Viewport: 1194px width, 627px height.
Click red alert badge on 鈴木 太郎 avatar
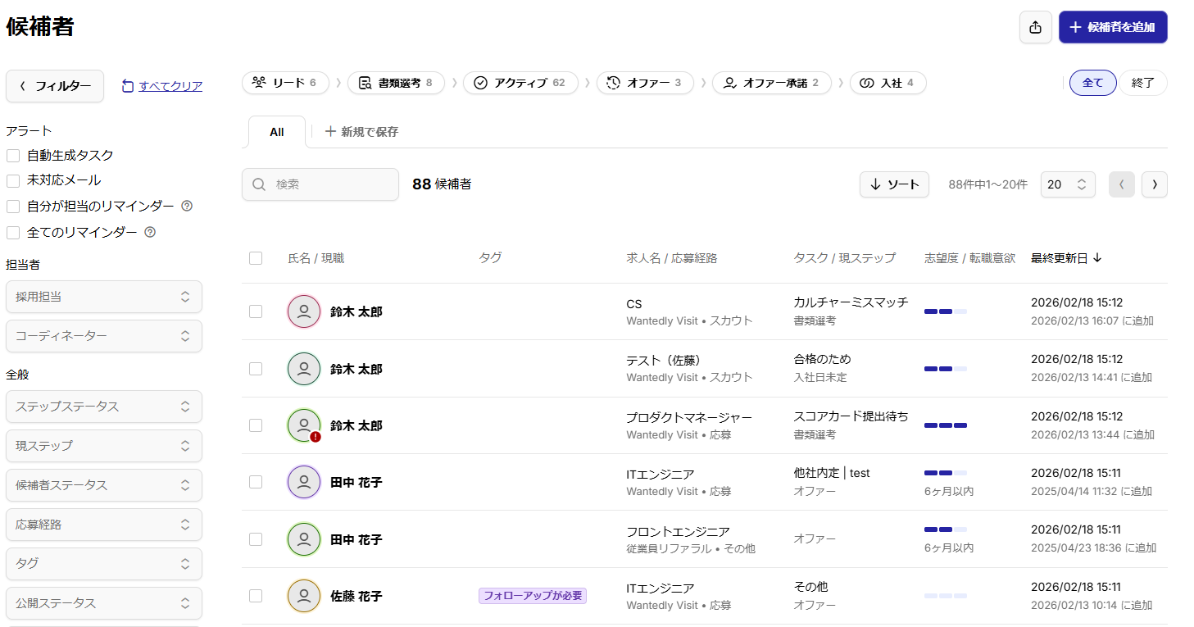(315, 437)
